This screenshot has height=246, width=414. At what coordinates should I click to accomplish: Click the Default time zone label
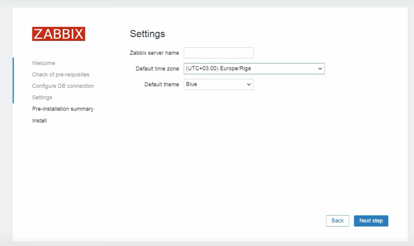click(157, 69)
